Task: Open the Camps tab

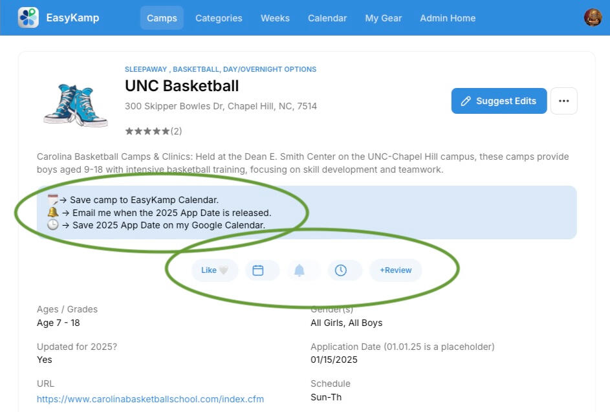Action: click(x=162, y=18)
